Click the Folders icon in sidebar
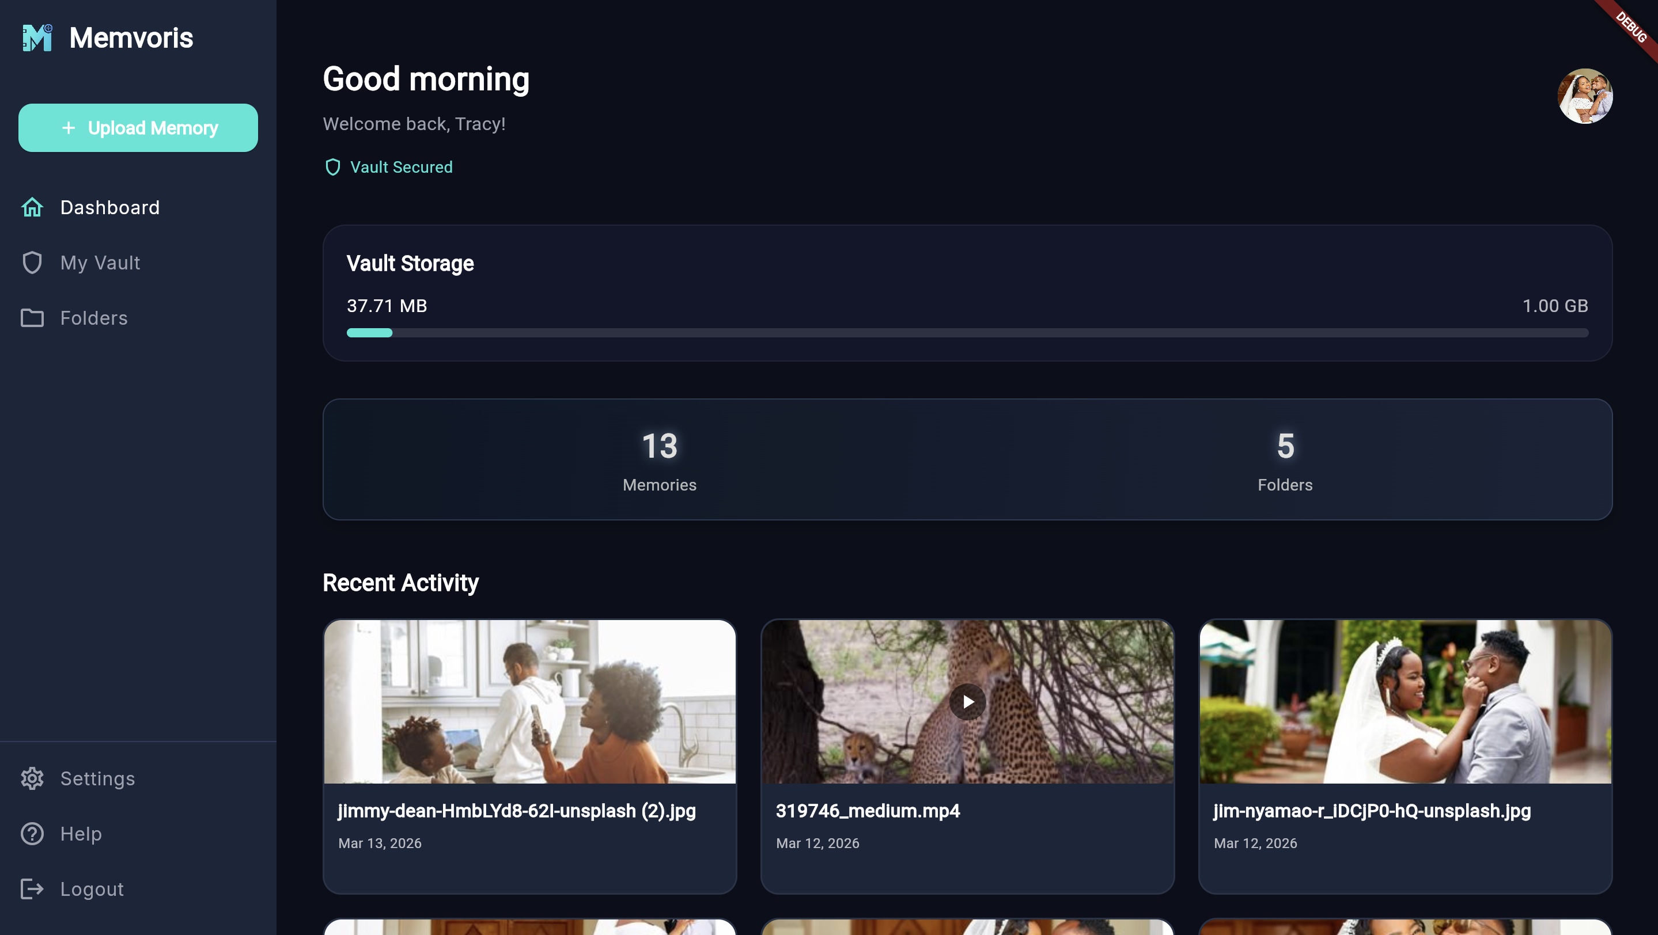This screenshot has height=935, width=1658. coord(32,318)
